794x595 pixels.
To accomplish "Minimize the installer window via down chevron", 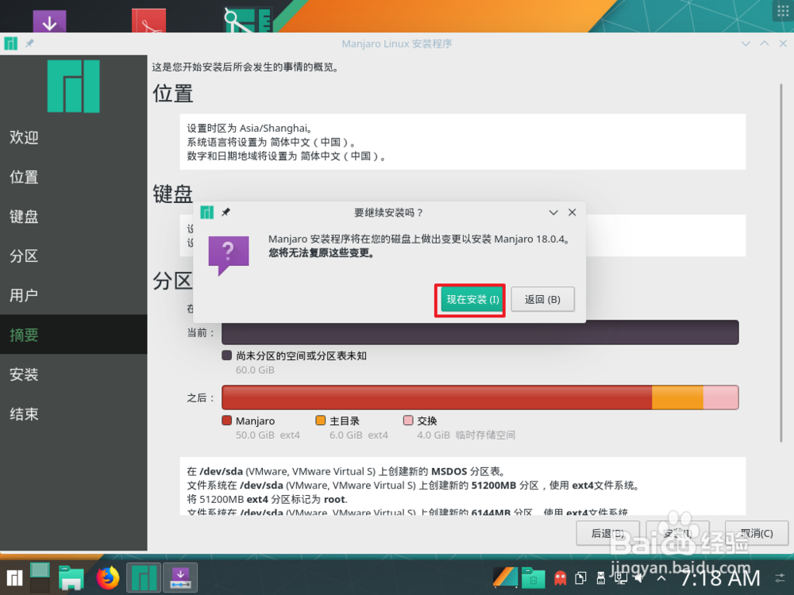I will (x=746, y=44).
